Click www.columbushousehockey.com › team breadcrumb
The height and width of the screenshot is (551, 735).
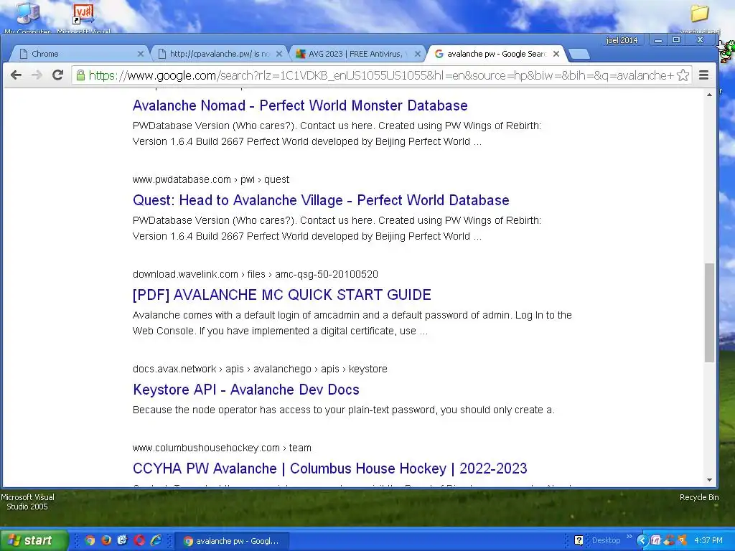click(x=222, y=448)
